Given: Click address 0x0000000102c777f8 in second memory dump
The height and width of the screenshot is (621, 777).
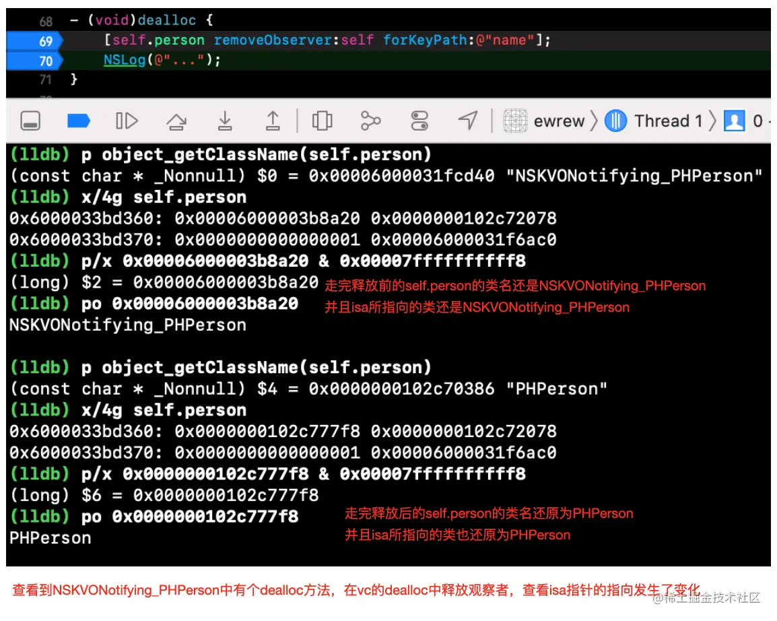Looking at the screenshot, I should click(x=267, y=432).
